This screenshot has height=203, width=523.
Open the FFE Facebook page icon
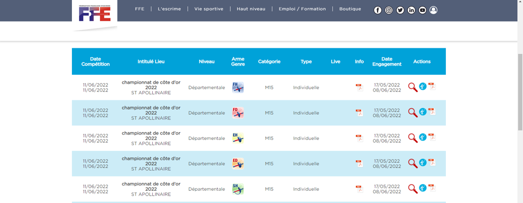click(x=378, y=10)
